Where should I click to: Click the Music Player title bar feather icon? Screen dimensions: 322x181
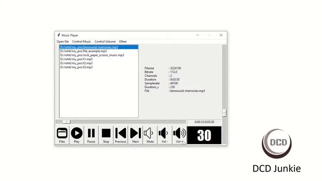pos(59,35)
